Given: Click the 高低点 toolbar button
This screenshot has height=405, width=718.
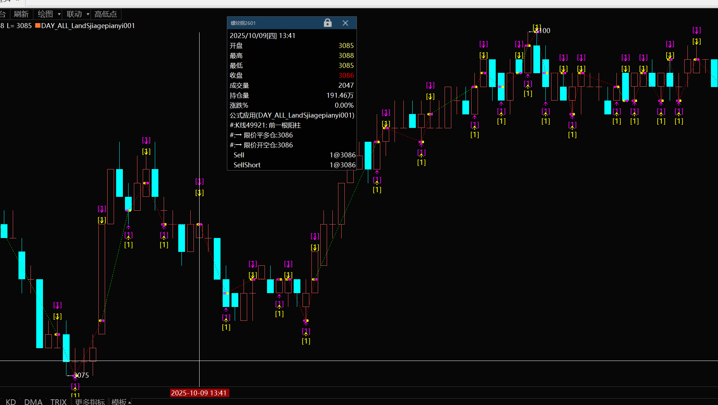Looking at the screenshot, I should click(106, 14).
